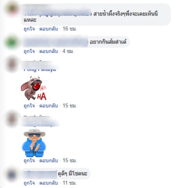Open the 4 ชม. timestamp link

click(68, 51)
